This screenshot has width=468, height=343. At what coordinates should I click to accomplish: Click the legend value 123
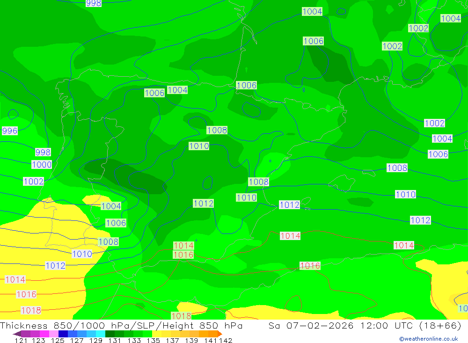click(38, 340)
